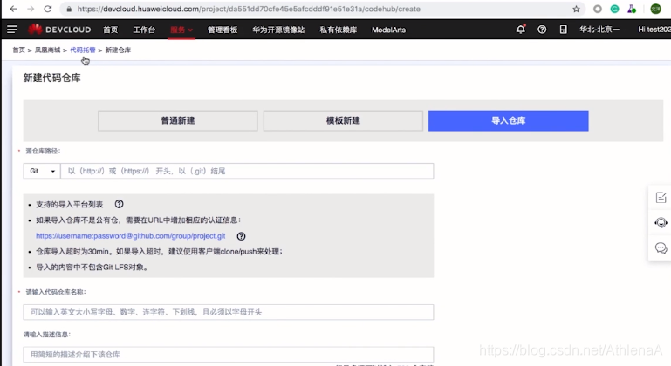Focus the repository name input field
671x366 pixels.
229,312
